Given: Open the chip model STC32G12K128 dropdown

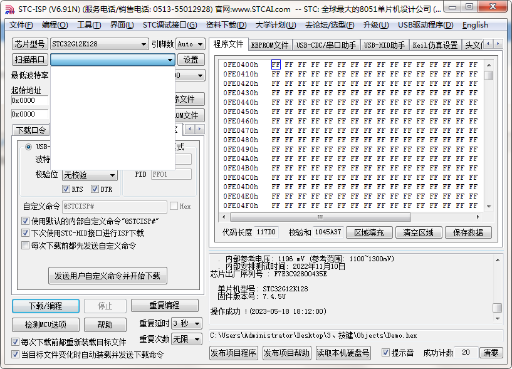Looking at the screenshot, I should point(144,44).
